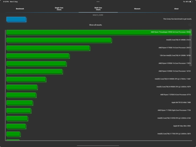Click '12th Gen Intel i9-12900K' label
196x147 pixels.
[175, 55]
